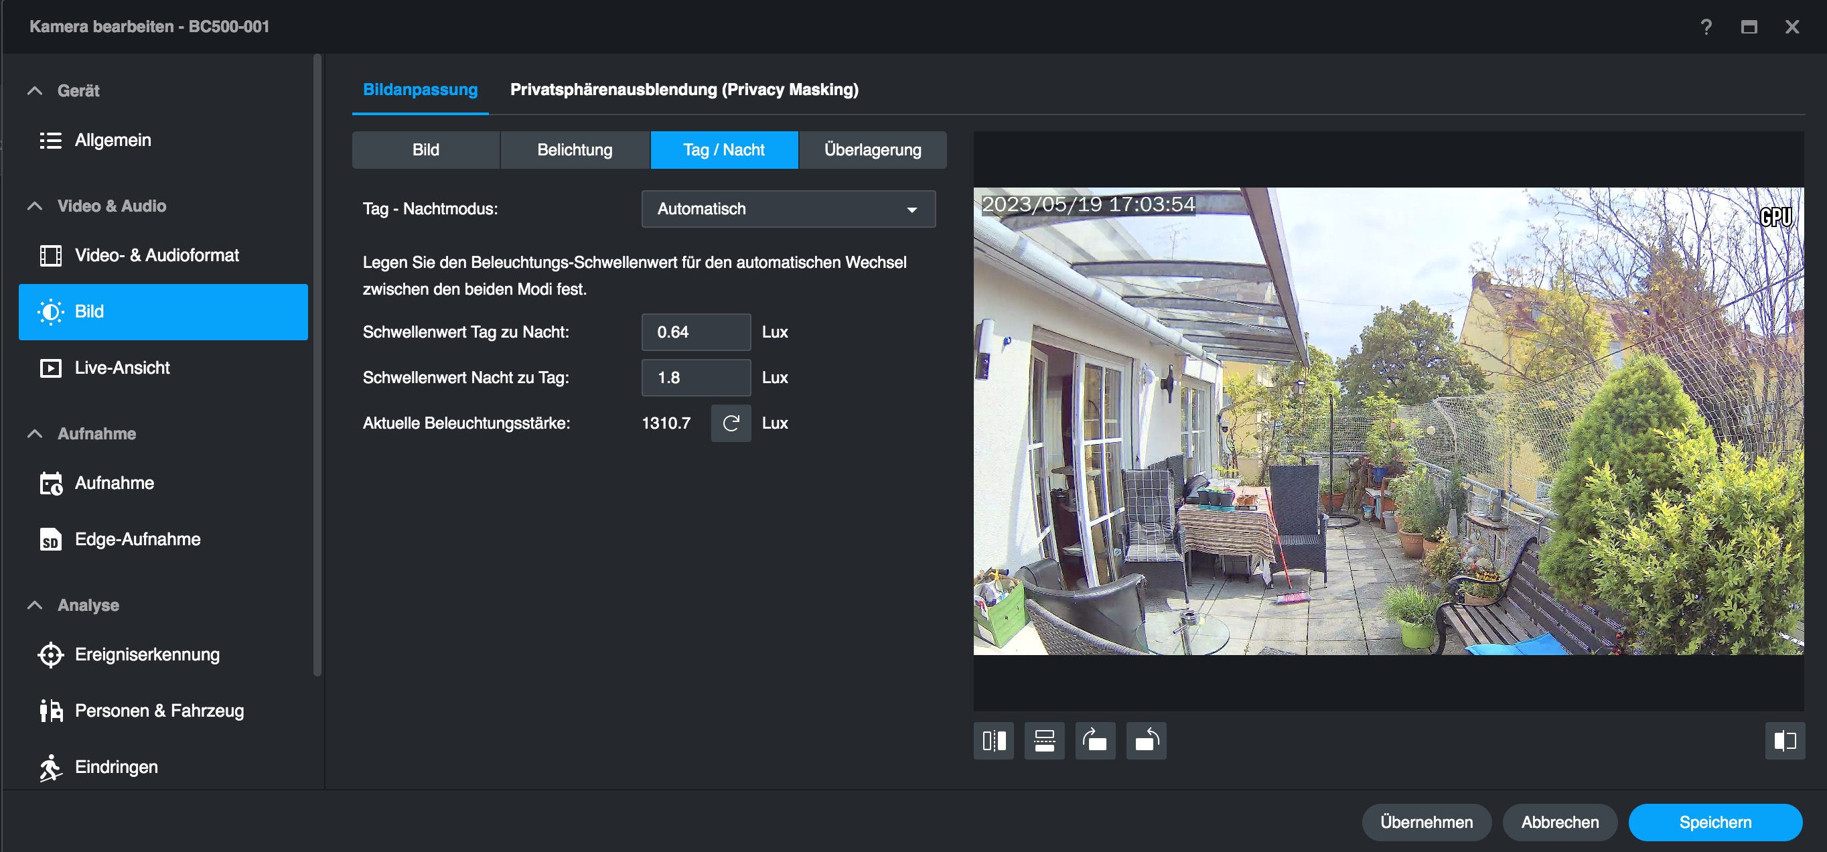Rotate the image counterclockwise icon
Image resolution: width=1827 pixels, height=852 pixels.
tap(1146, 741)
